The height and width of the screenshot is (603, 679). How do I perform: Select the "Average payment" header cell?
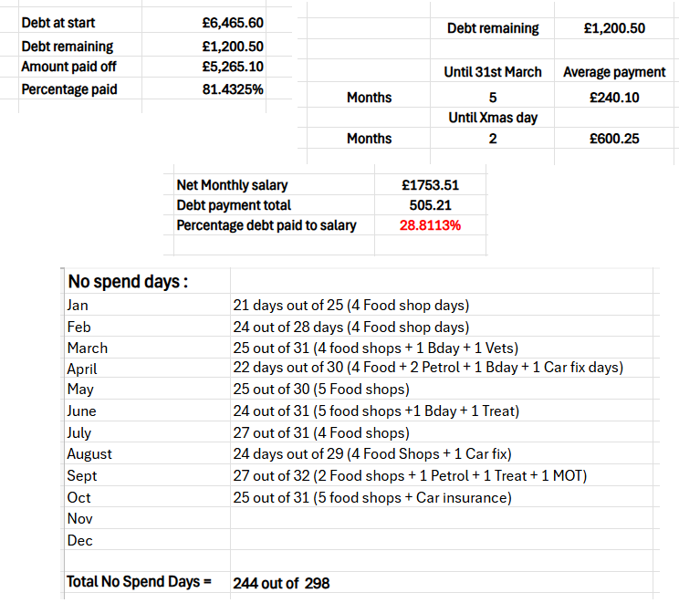pos(614,72)
